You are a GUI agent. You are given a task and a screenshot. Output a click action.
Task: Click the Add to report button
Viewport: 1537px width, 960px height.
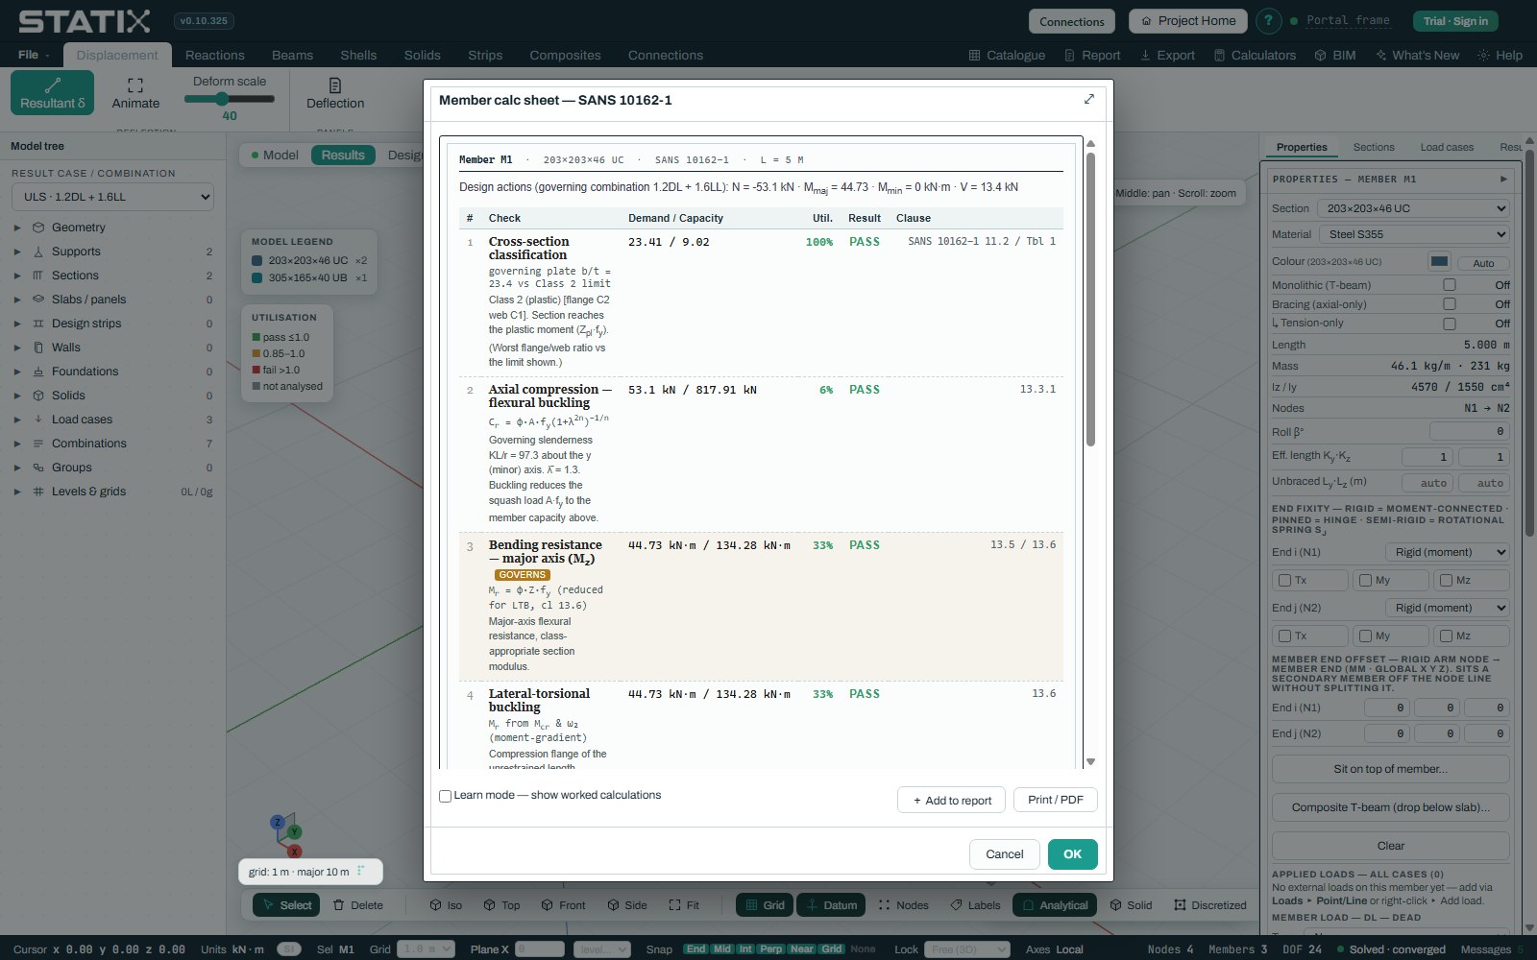tap(952, 800)
